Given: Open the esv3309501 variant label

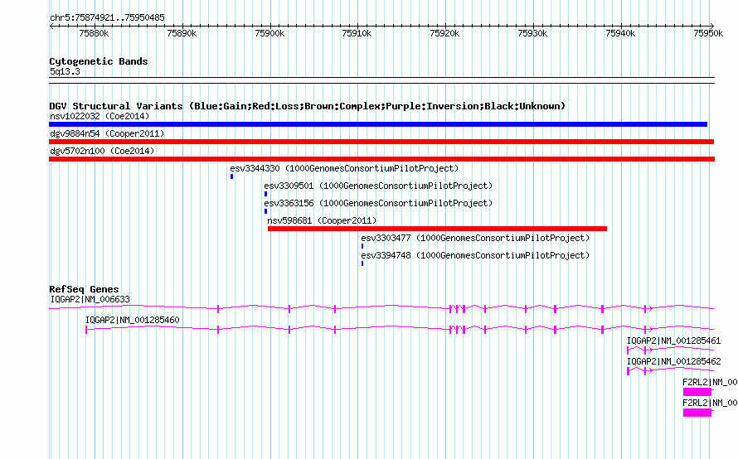Looking at the screenshot, I should click(x=378, y=186).
